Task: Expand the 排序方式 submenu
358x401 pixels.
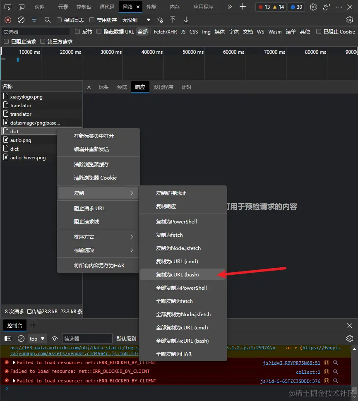Action: pyautogui.click(x=99, y=237)
